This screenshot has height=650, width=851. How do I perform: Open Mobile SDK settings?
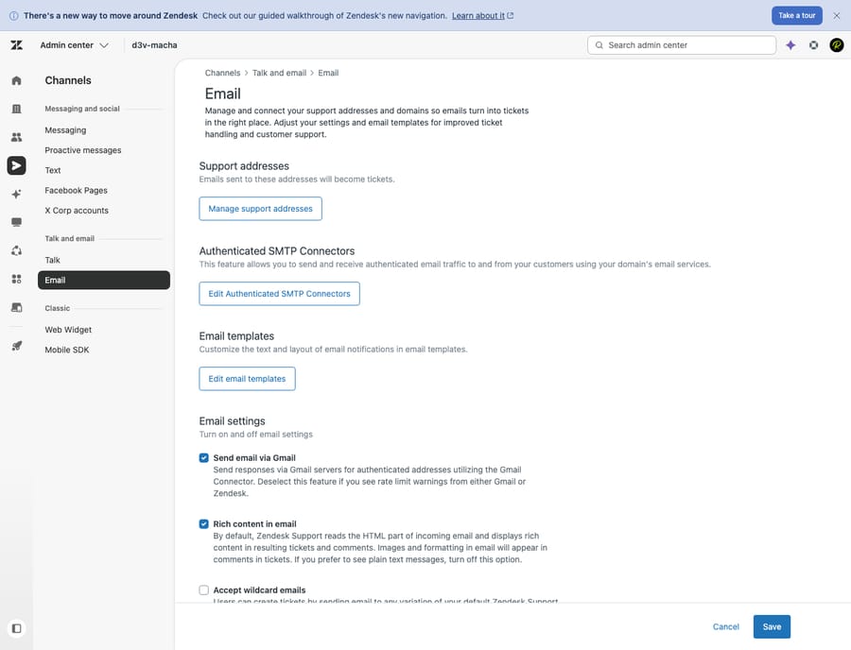tap(67, 350)
